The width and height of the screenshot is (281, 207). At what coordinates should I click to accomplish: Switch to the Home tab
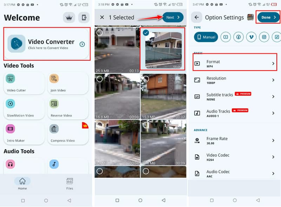[22, 183]
